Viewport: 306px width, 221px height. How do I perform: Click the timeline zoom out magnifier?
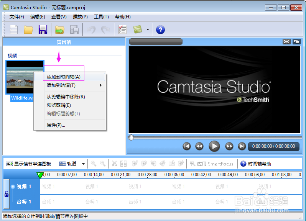pos(103,164)
